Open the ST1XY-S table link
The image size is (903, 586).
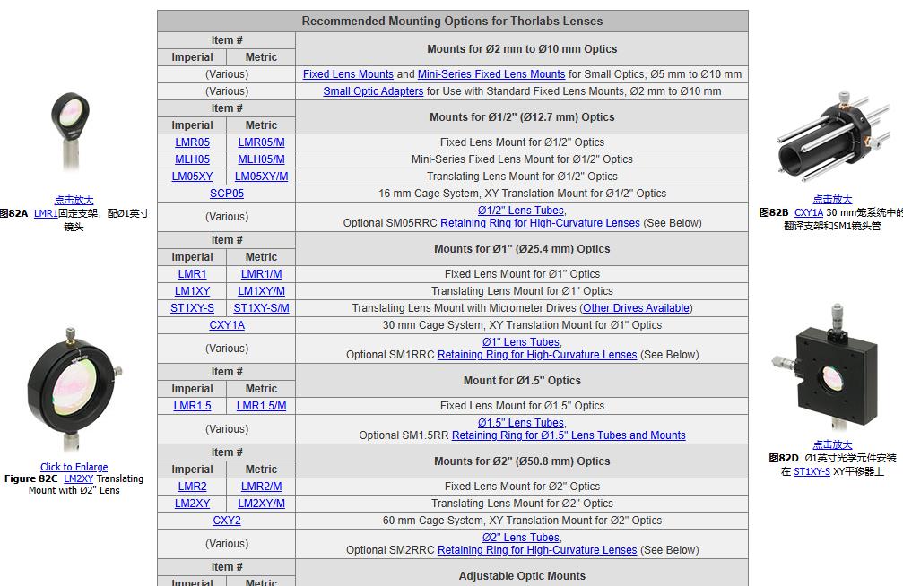pos(192,308)
